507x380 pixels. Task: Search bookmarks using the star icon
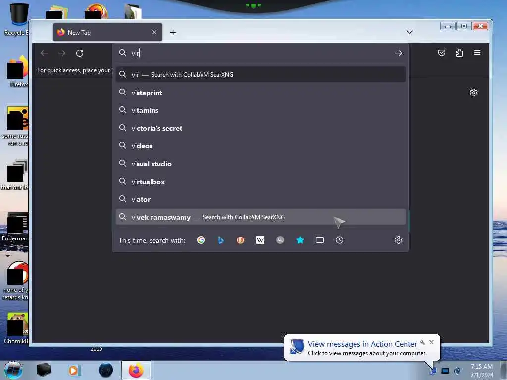point(300,240)
